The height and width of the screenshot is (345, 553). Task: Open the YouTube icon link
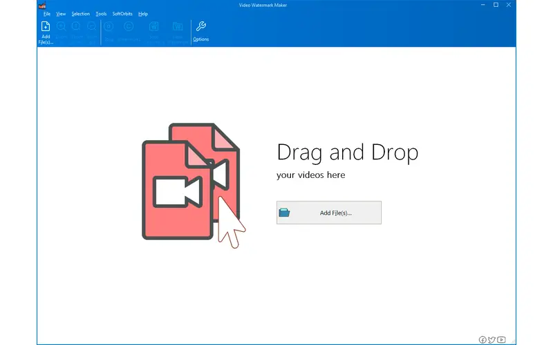click(x=501, y=339)
